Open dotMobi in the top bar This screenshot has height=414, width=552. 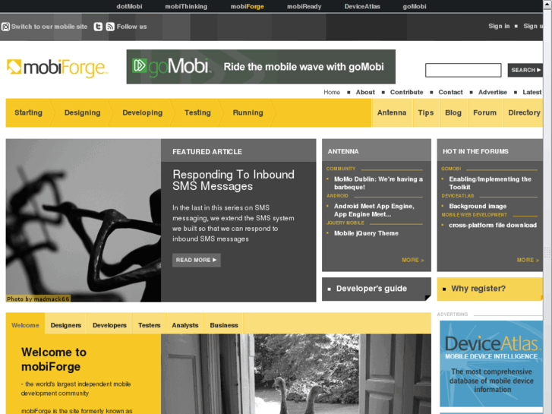(129, 6)
